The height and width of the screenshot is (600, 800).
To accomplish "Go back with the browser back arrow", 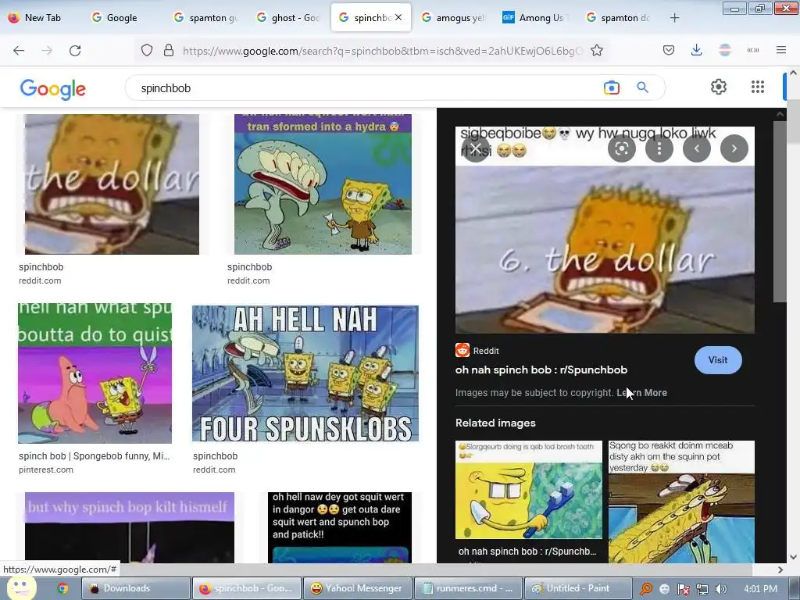I will [19, 51].
